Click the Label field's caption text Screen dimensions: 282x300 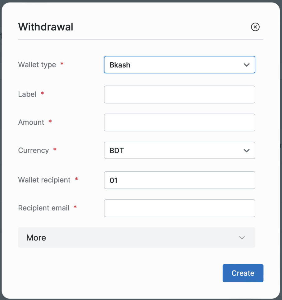[27, 94]
